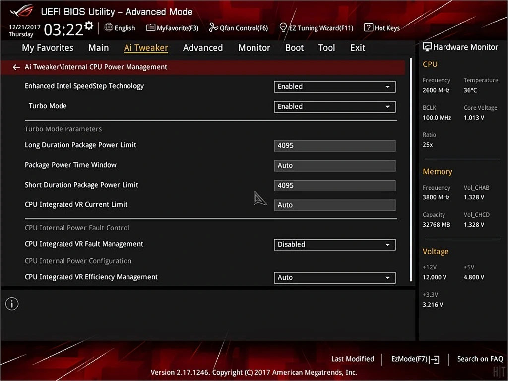The width and height of the screenshot is (508, 381).
Task: Click the back arrow to Ai Tweaker
Action: click(x=16, y=67)
